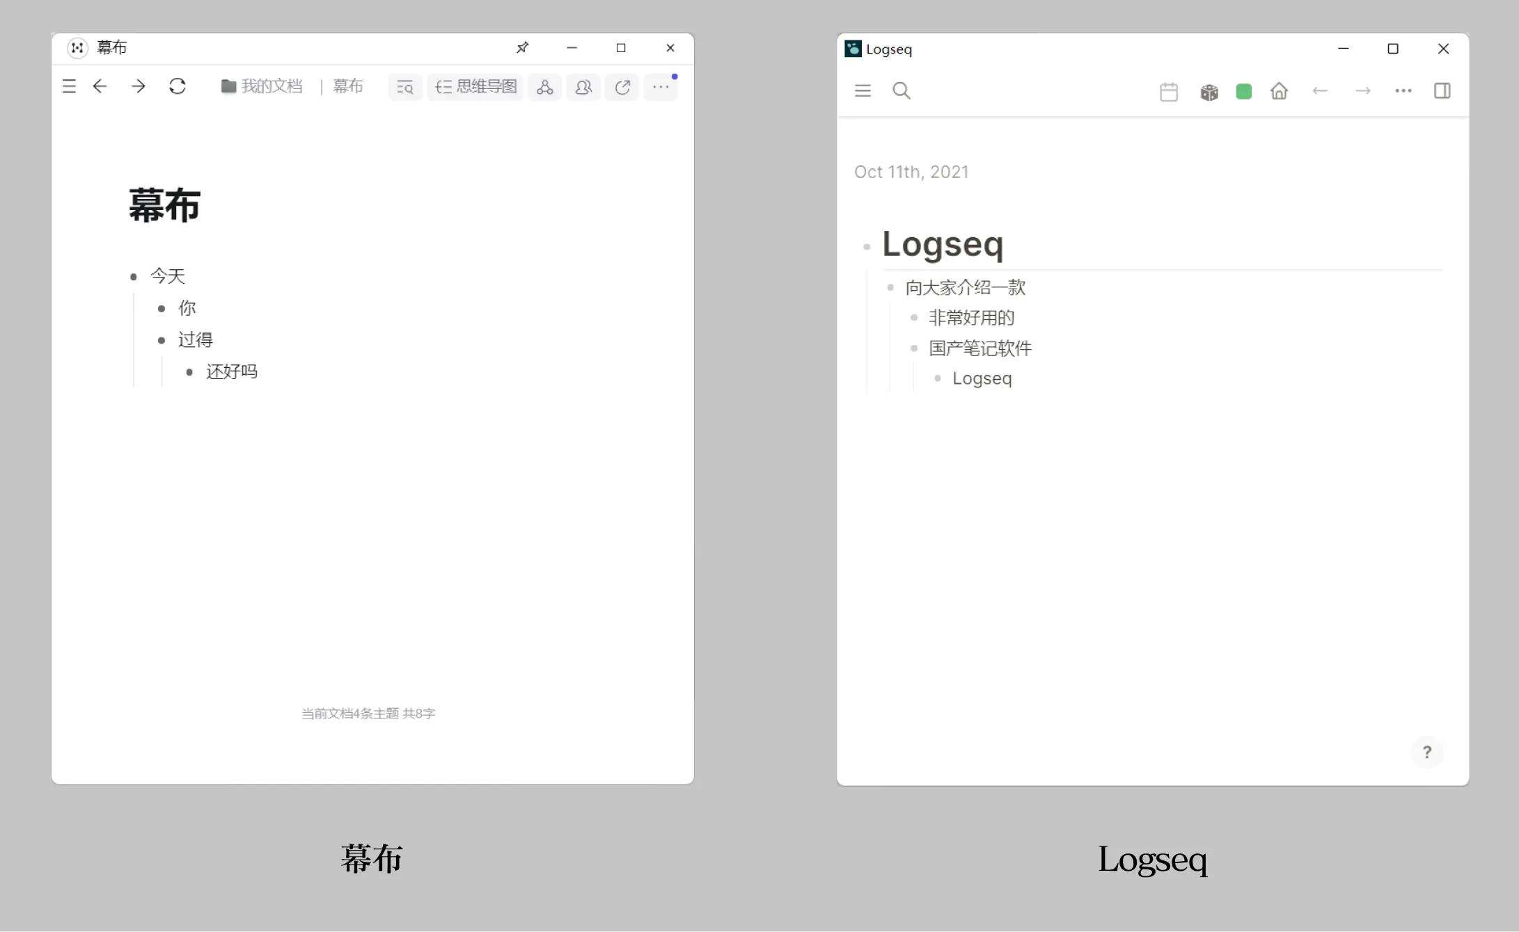Open Logseq three-dot more menu
Image resolution: width=1519 pixels, height=932 pixels.
click(1403, 91)
